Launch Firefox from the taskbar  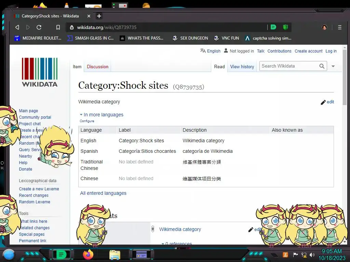pos(88,254)
